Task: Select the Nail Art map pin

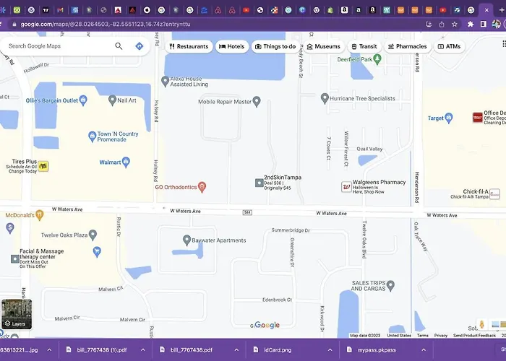Action: tap(112, 100)
